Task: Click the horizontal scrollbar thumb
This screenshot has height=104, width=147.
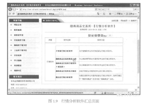Action: click(69, 90)
